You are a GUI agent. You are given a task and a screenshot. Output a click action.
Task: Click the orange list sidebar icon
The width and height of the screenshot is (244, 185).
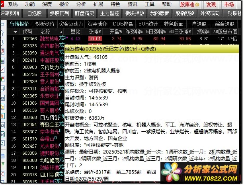[x=2, y=116]
